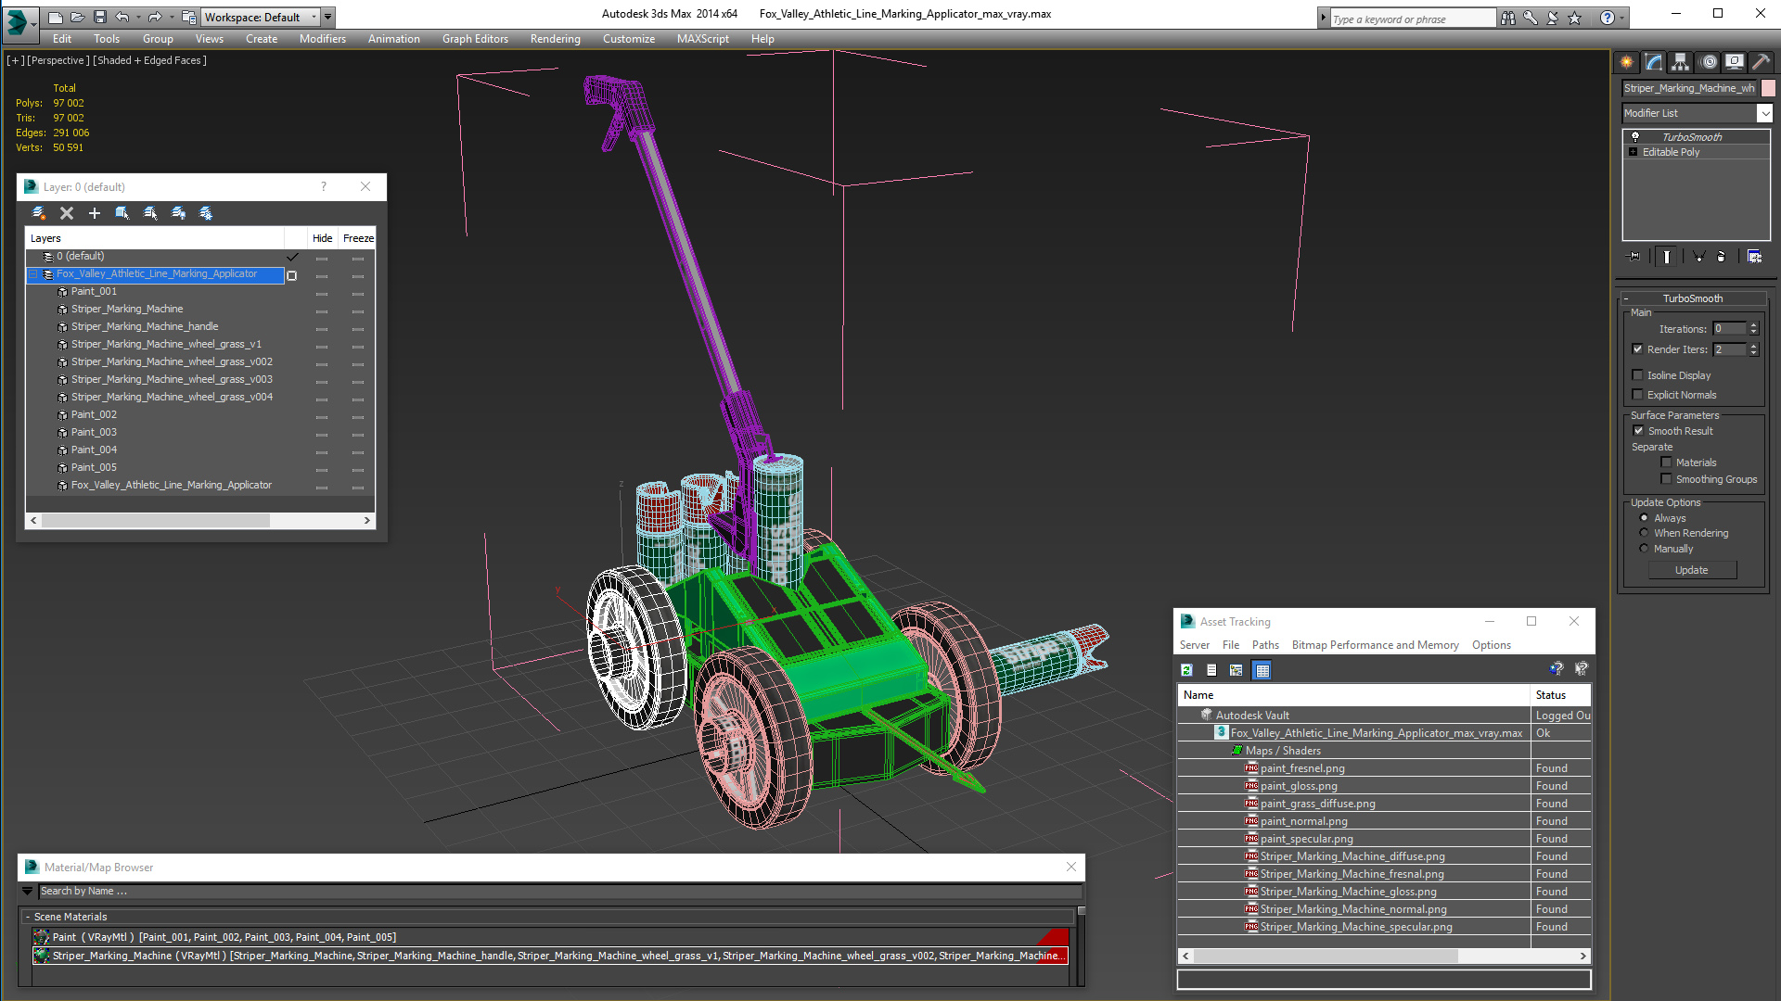Viewport: 1781px width, 1001px height.
Task: Open Paths menu in Asset Tracking
Action: tap(1265, 645)
